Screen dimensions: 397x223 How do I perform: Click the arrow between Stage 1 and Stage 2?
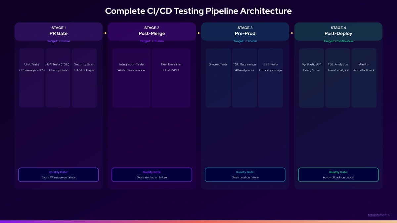coord(105,33)
